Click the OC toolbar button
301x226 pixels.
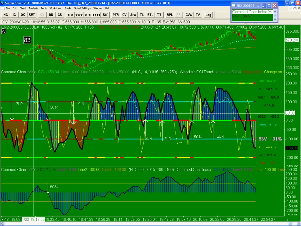23,15
